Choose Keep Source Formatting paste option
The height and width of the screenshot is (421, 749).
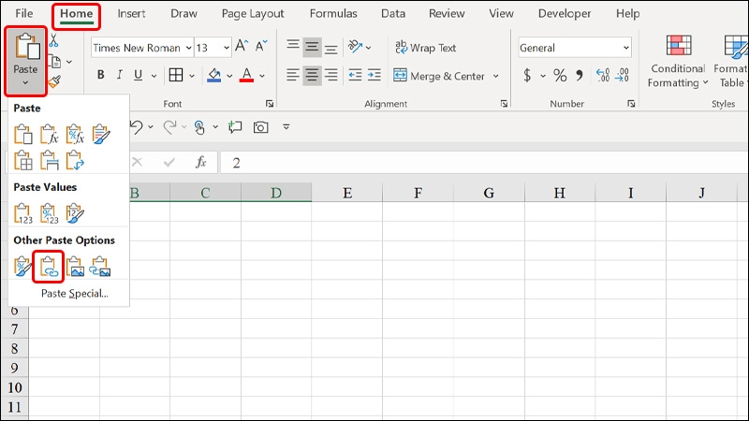(101, 135)
